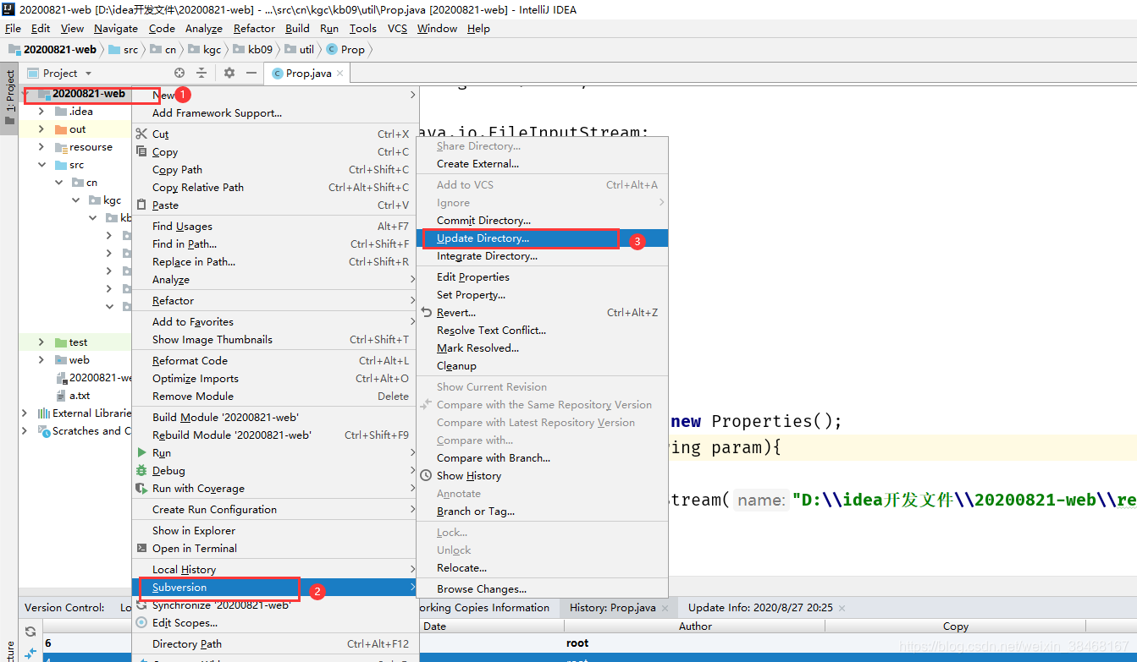Screen dimensions: 1137x662
Task: Choose Open in Terminal
Action: (275, 548)
